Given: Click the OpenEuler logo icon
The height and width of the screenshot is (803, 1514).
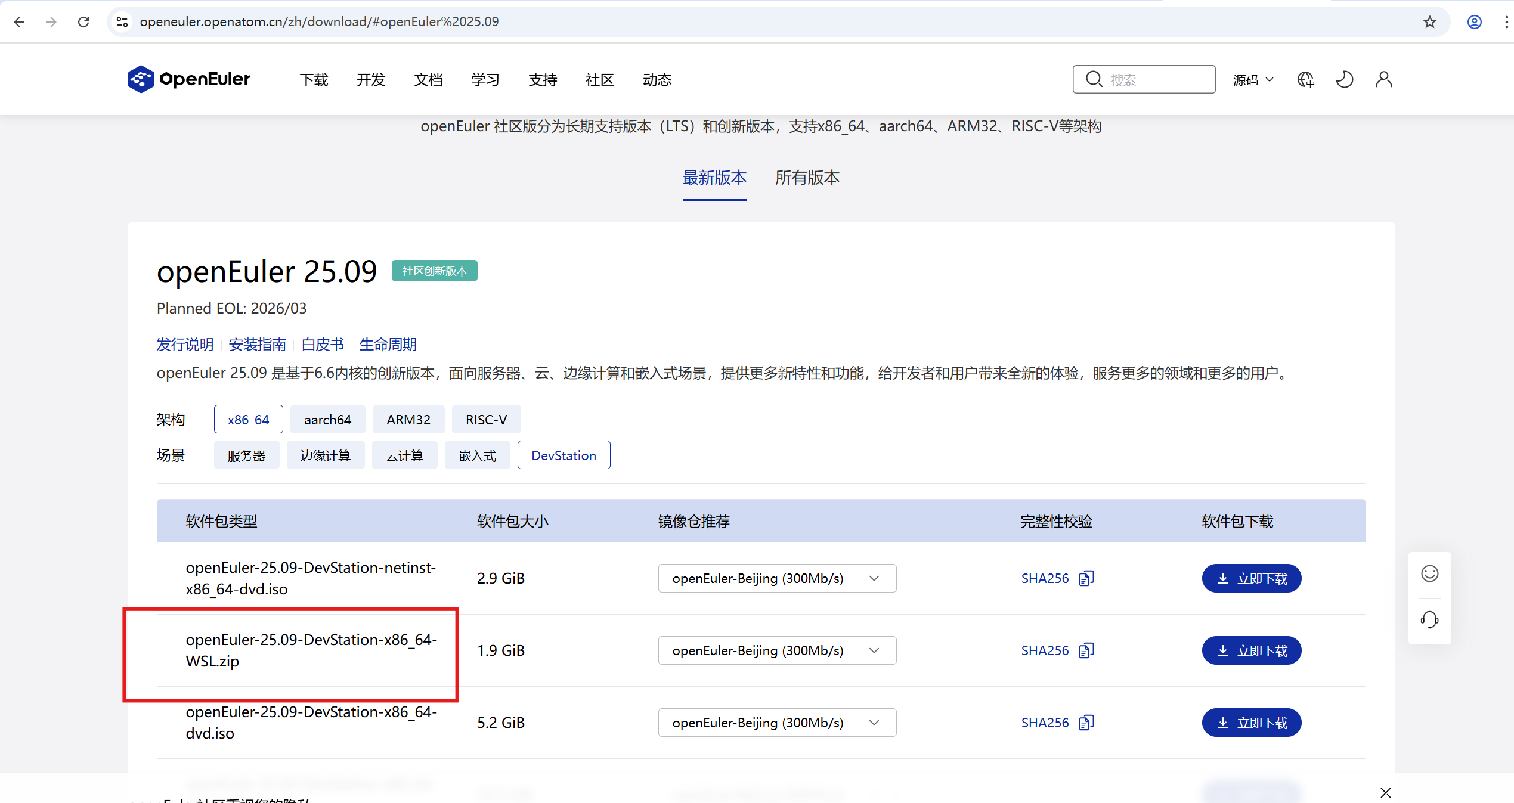Looking at the screenshot, I should click(x=141, y=79).
